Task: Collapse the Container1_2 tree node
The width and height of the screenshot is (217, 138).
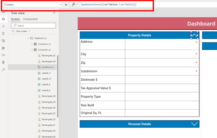Action: click(x=32, y=50)
